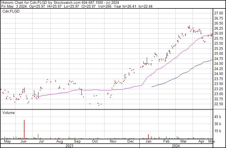Click the Jan month label on time axis

(148, 142)
